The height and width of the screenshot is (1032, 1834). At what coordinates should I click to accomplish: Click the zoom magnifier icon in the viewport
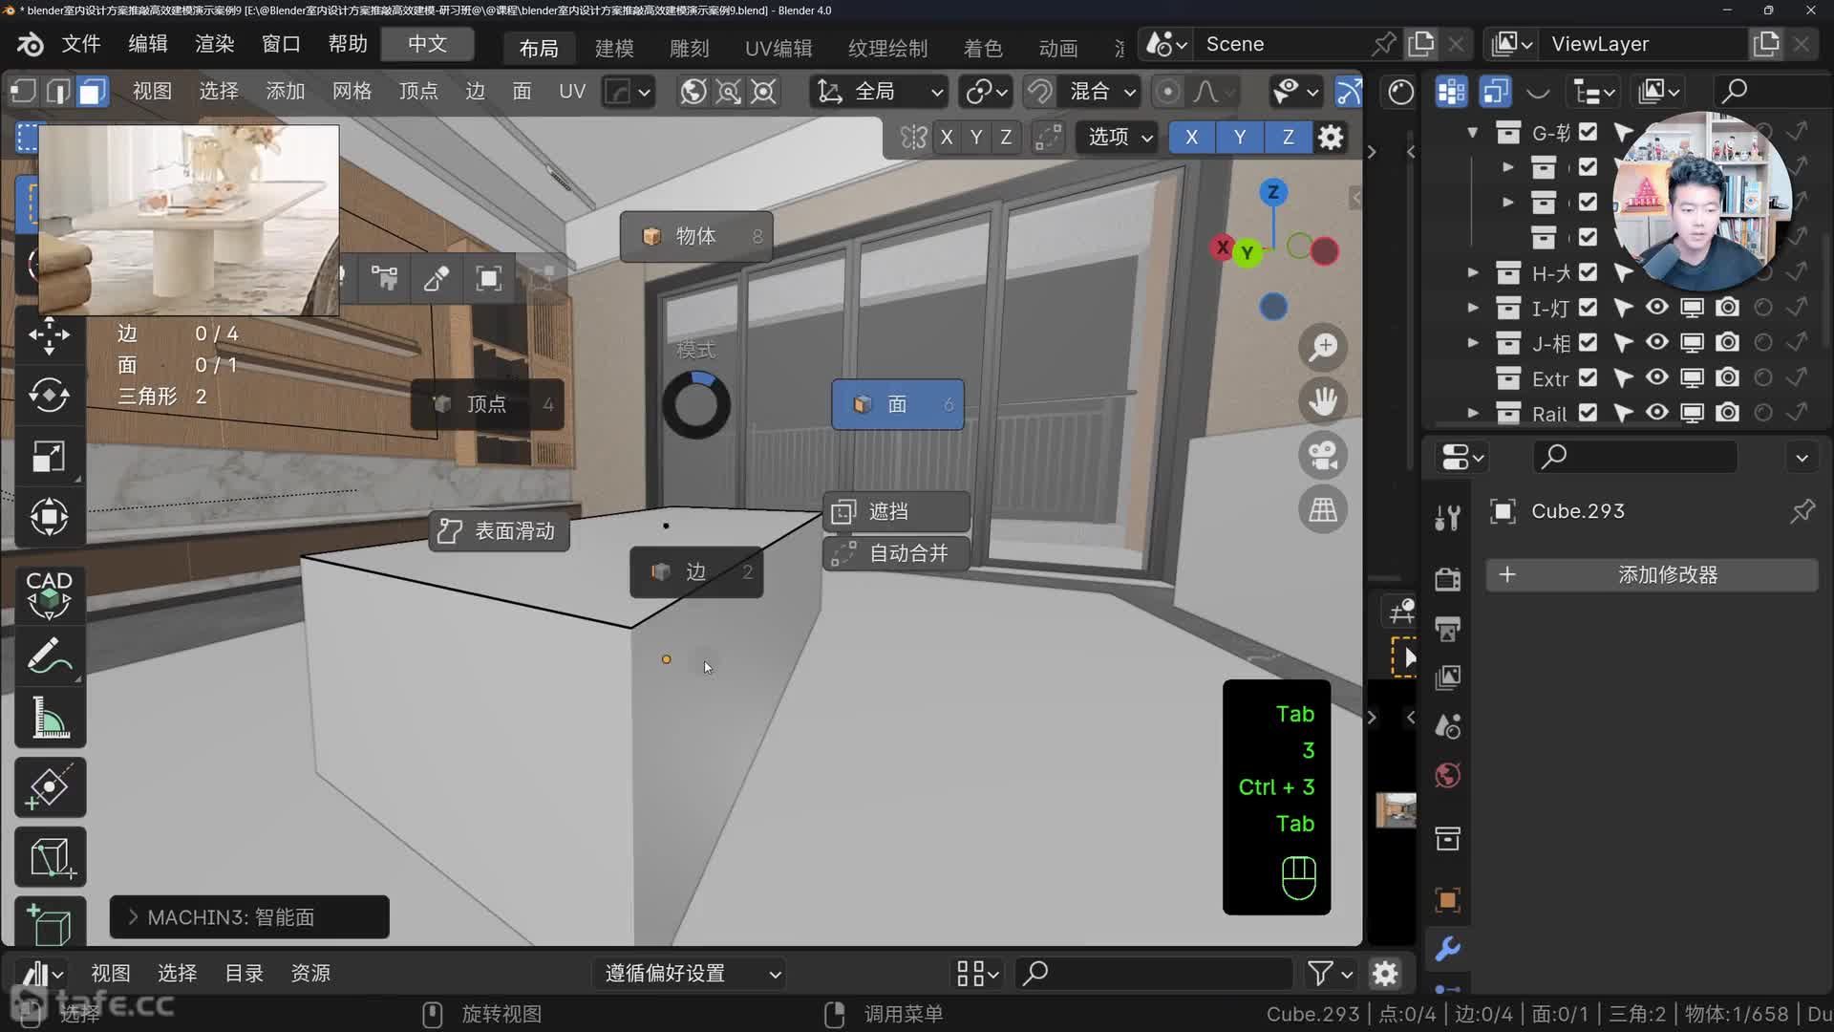pos(1324,346)
